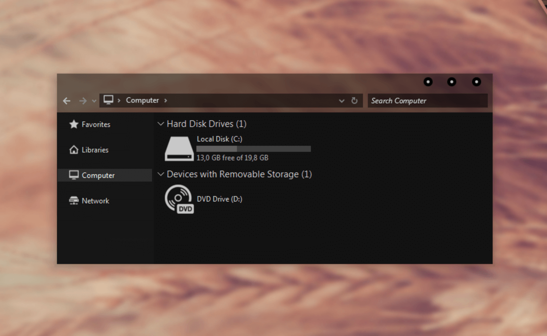547x336 pixels.
Task: Click the Back arrow in navigation bar
Action: 67,101
